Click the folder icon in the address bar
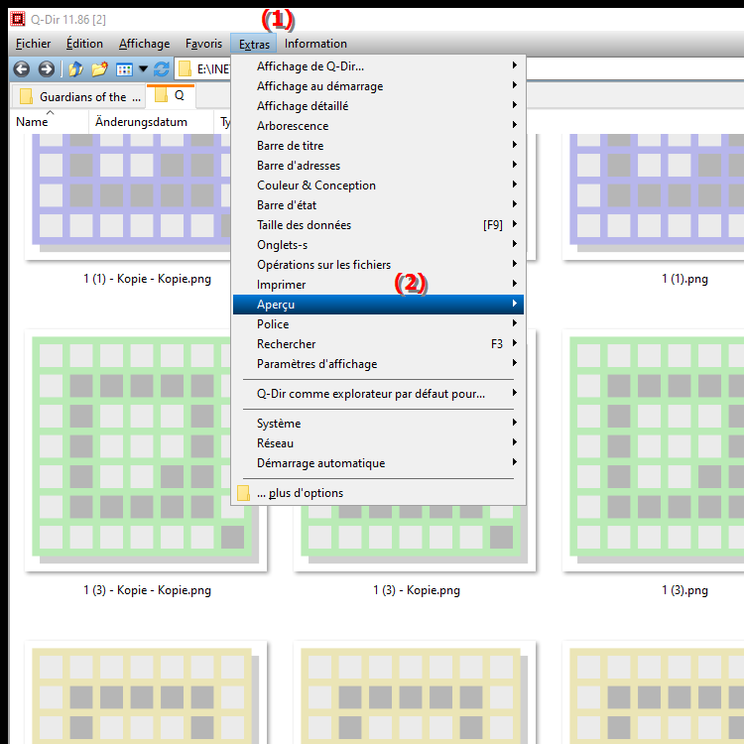The image size is (744, 744). pos(186,69)
